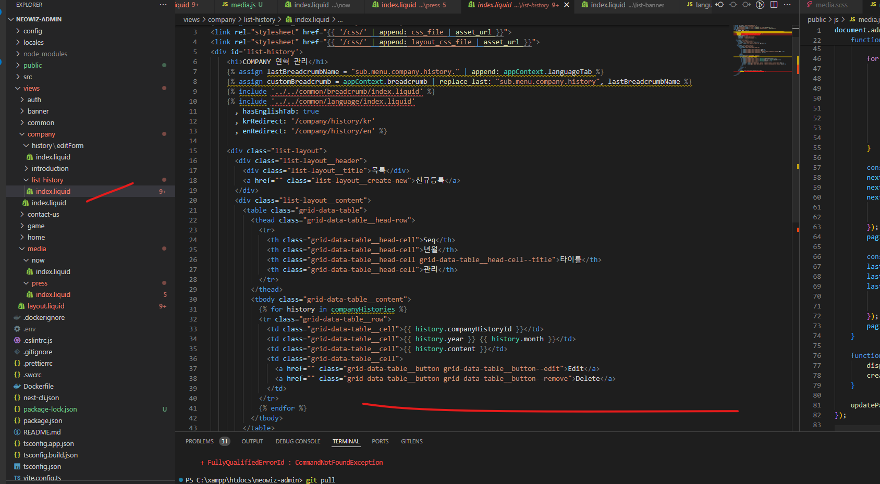
Task: Close the list-history index.liquid tab
Action: [567, 5]
